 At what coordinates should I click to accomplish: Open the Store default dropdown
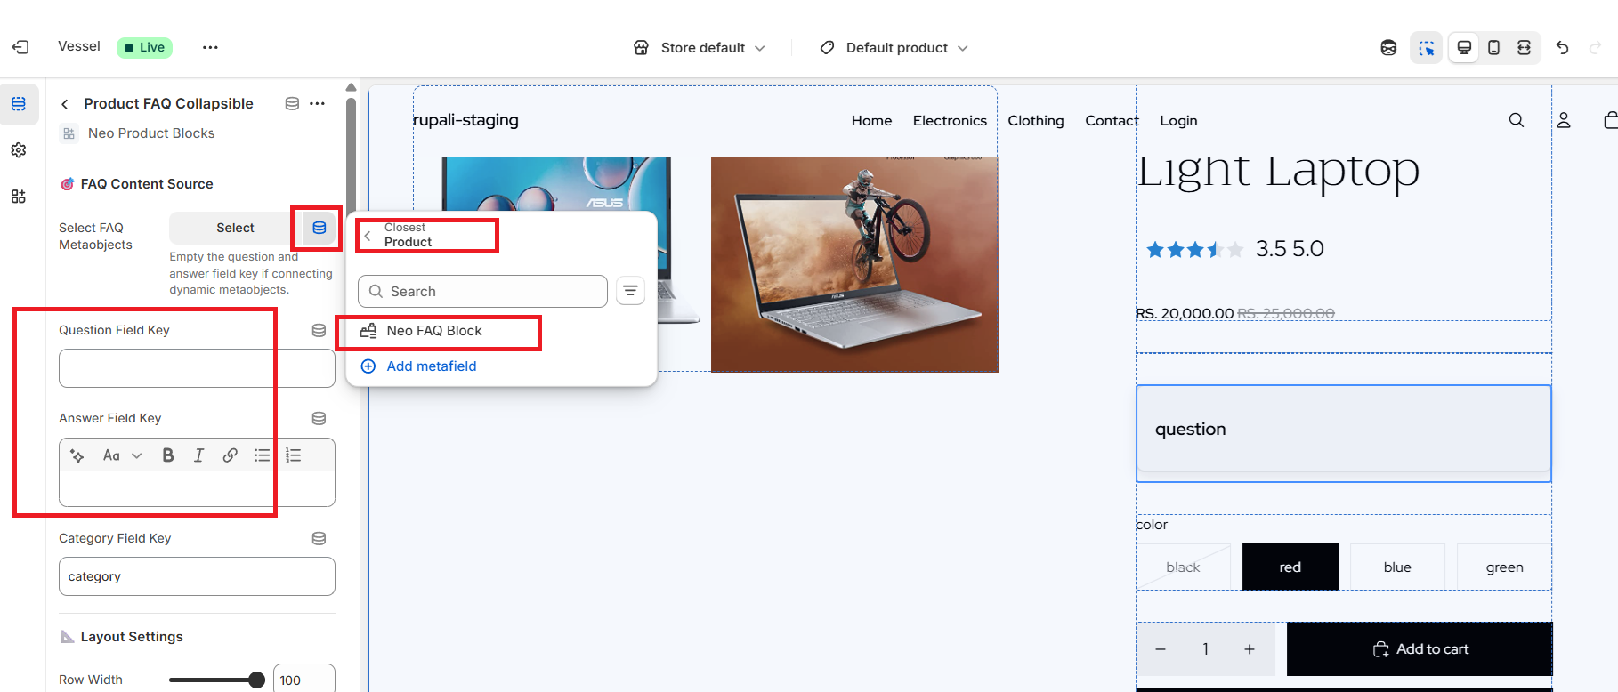click(x=699, y=48)
